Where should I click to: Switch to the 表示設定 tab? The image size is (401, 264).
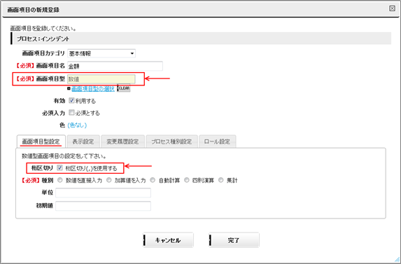pyautogui.click(x=83, y=141)
